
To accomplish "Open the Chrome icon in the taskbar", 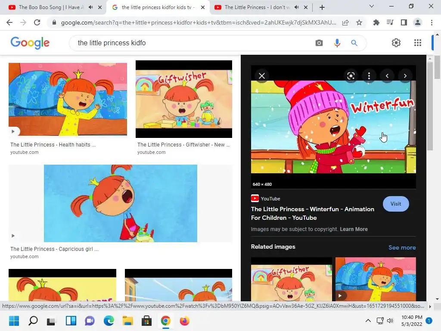I will click(166, 321).
